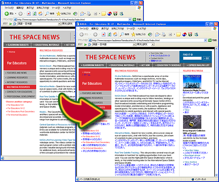The height and width of the screenshot is (182, 219).
Task: Click the History icon in the front window toolbar
Action: (150, 34)
